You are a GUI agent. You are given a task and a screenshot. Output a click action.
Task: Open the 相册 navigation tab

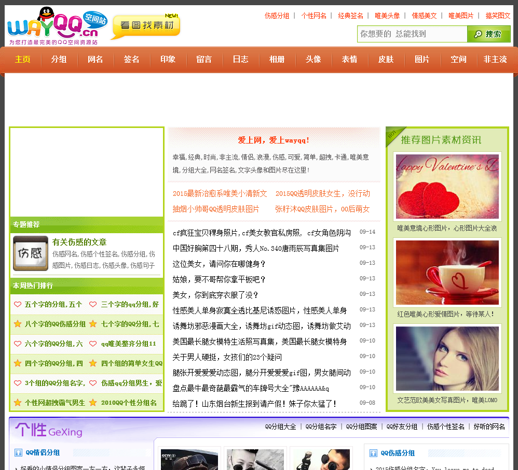pyautogui.click(x=277, y=60)
